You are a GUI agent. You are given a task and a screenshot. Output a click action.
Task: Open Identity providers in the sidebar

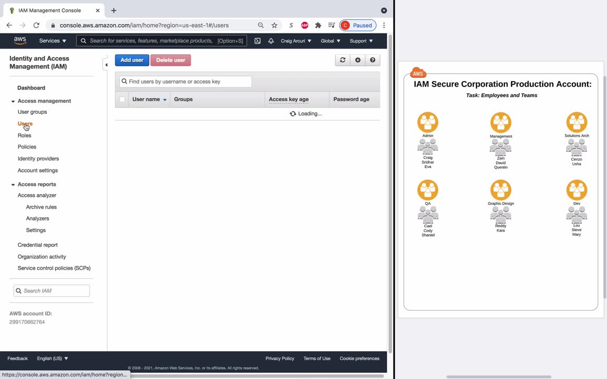pos(38,158)
